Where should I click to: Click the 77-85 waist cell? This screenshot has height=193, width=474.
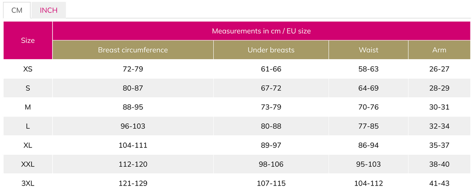pyautogui.click(x=369, y=126)
